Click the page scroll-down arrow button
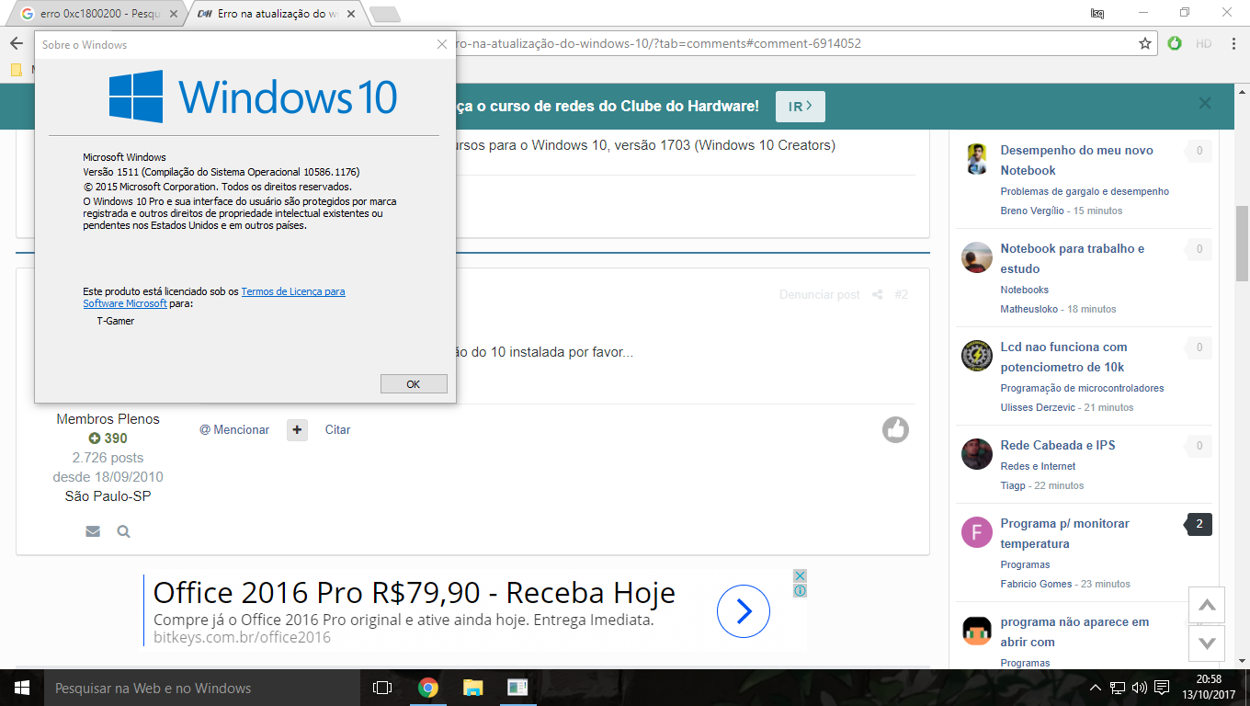 point(1208,643)
